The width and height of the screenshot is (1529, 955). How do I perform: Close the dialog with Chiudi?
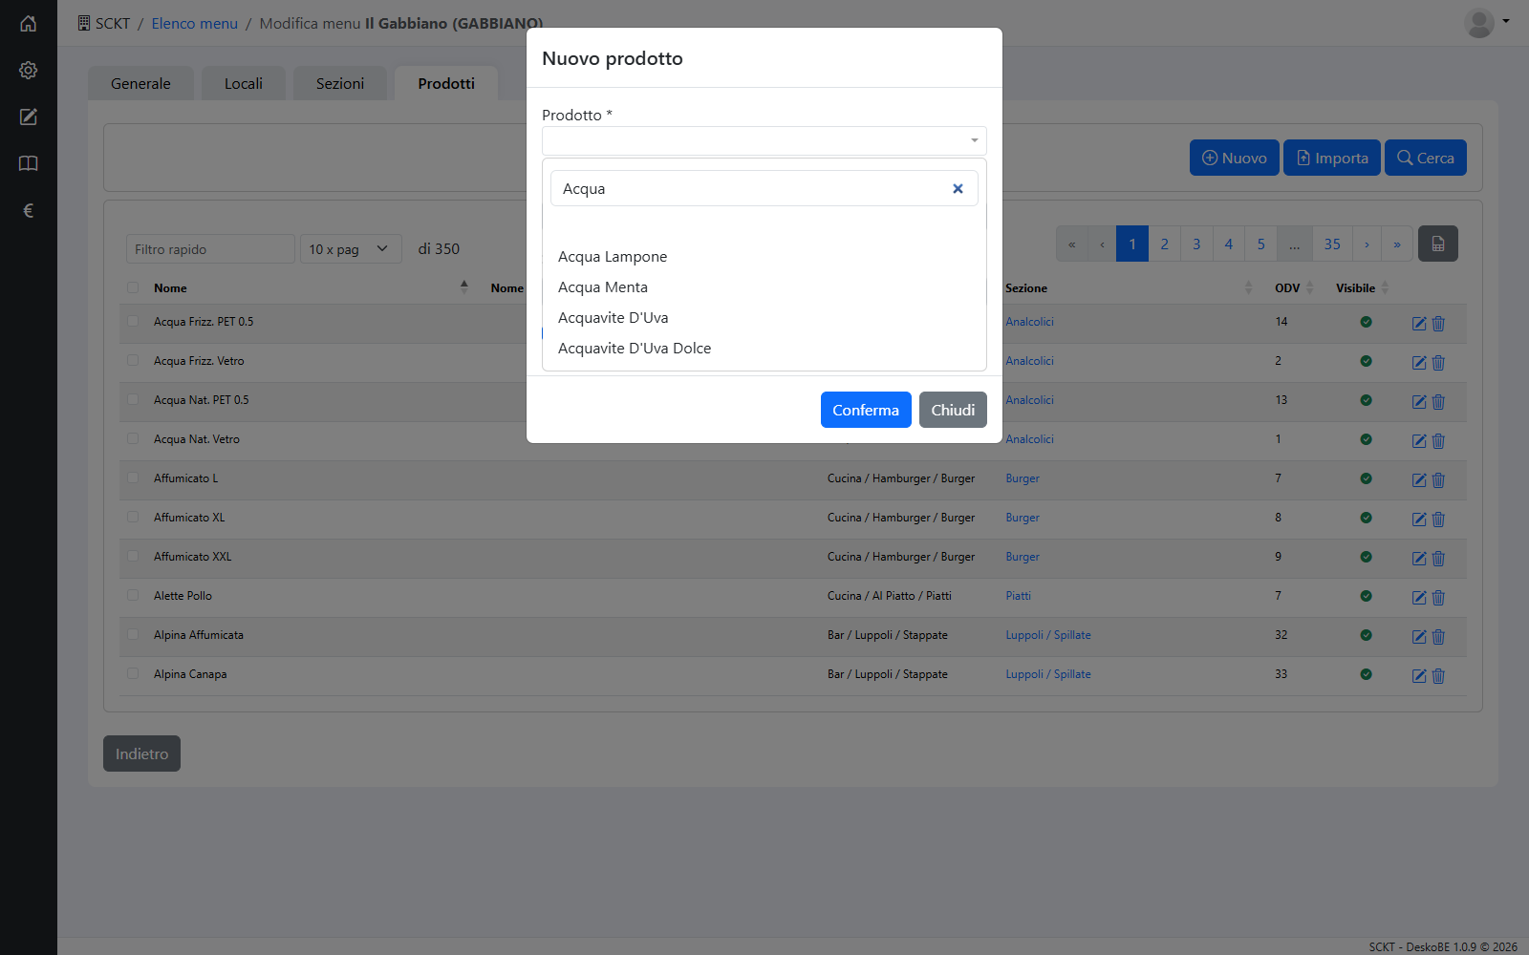click(x=953, y=410)
